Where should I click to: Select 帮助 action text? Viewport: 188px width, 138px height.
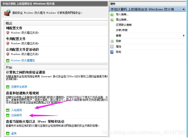point(118,52)
